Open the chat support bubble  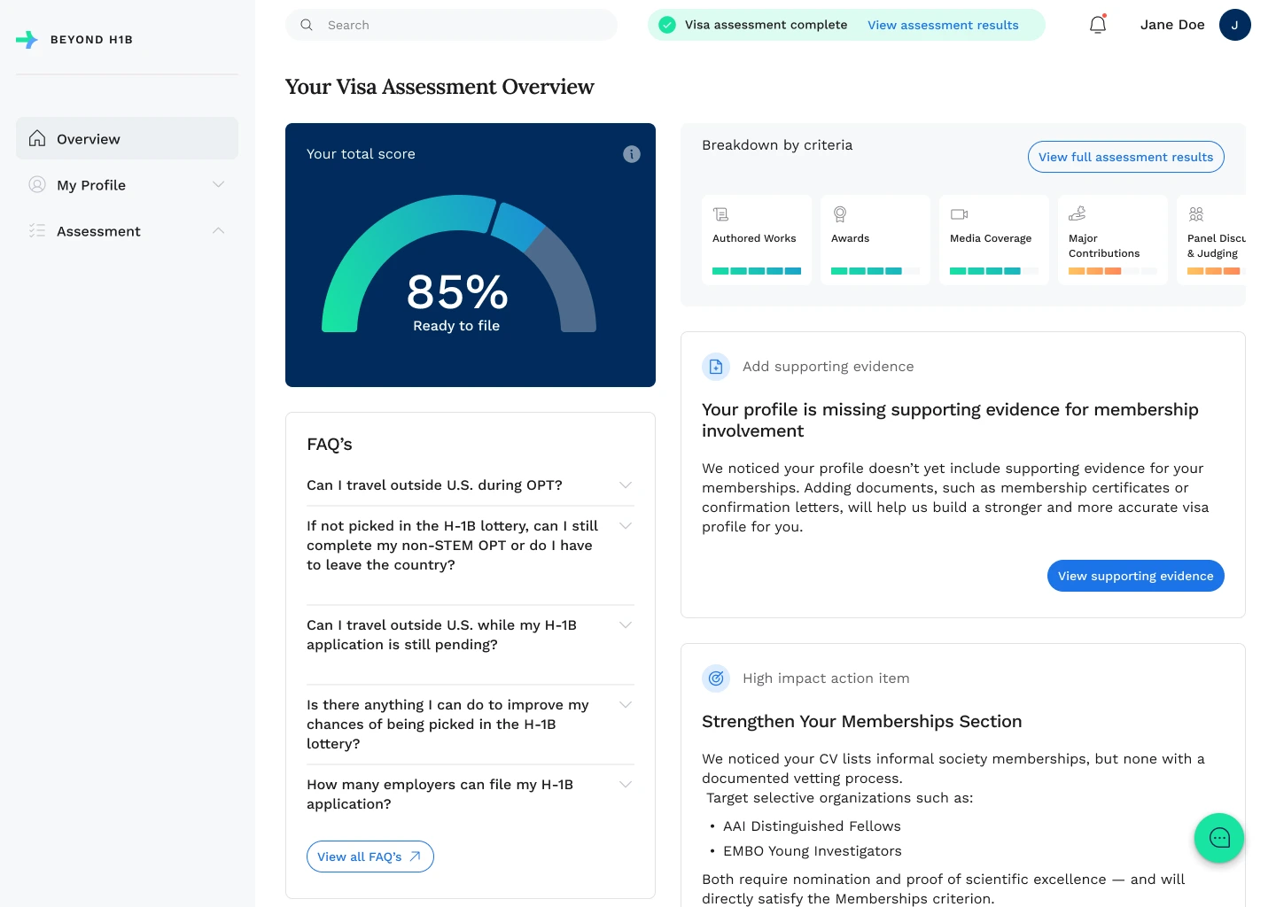(x=1219, y=838)
